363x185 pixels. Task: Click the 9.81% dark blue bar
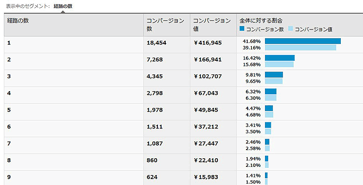274,75
